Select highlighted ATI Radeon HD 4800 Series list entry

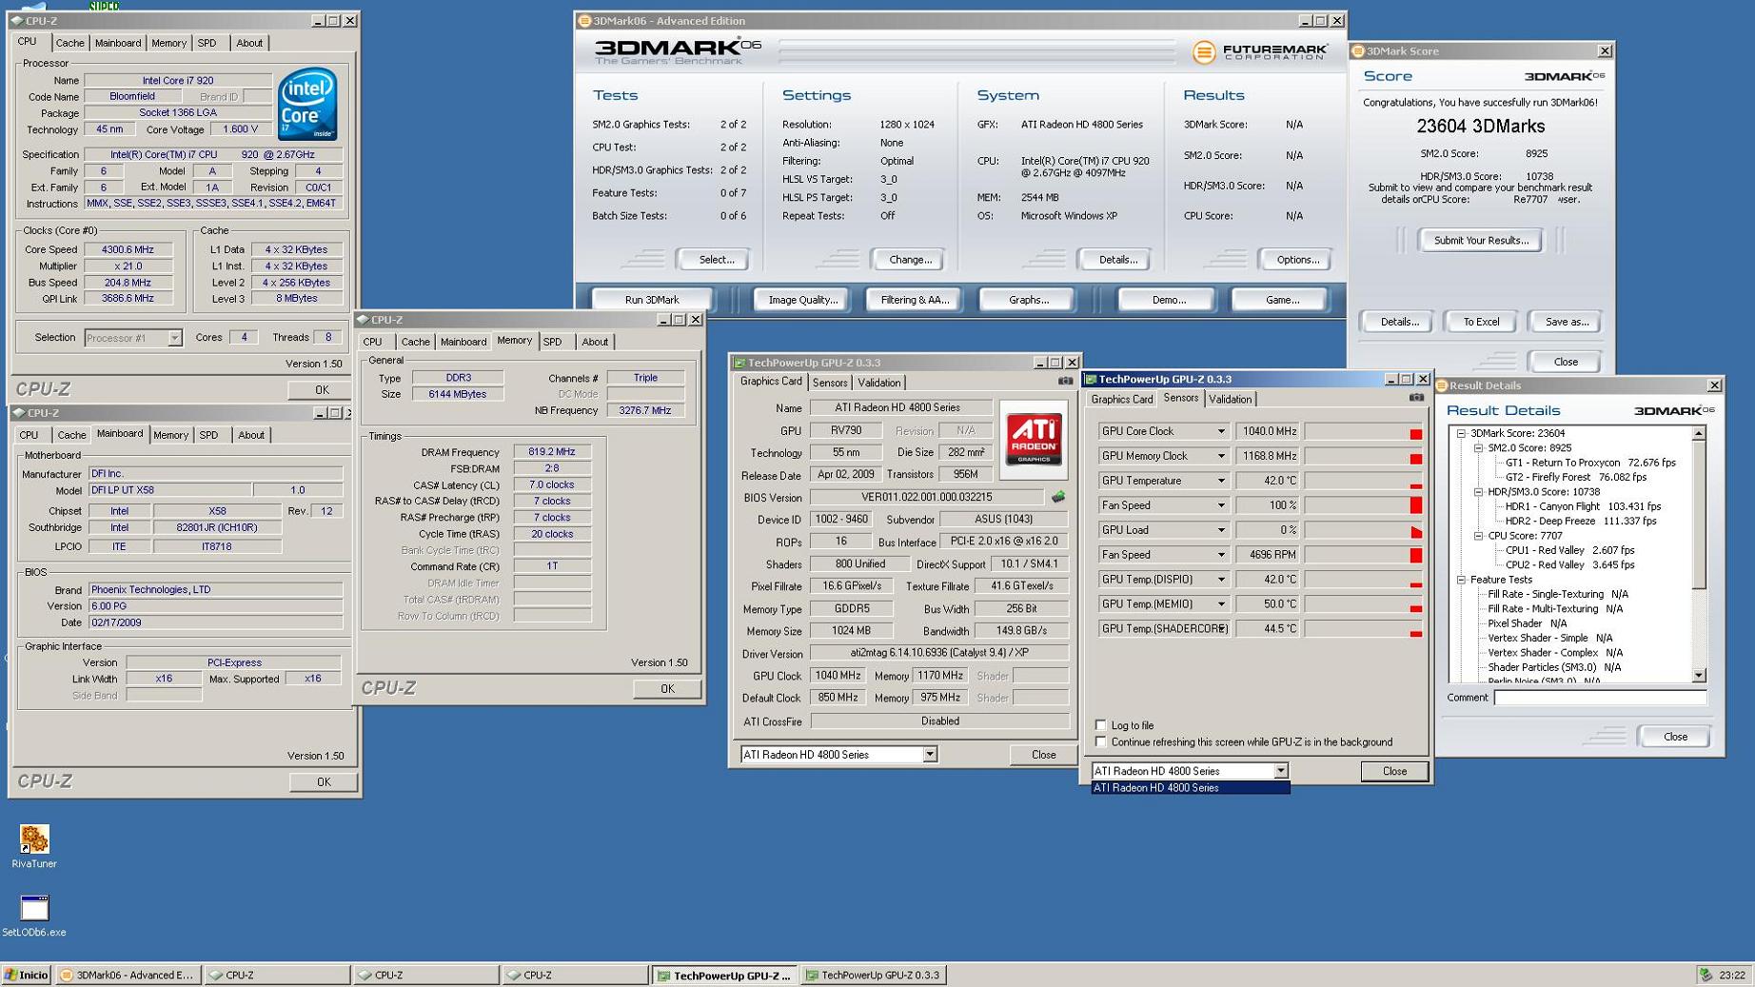(1190, 788)
